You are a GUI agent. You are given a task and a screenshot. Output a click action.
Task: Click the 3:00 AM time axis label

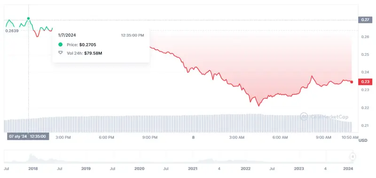[237, 138]
